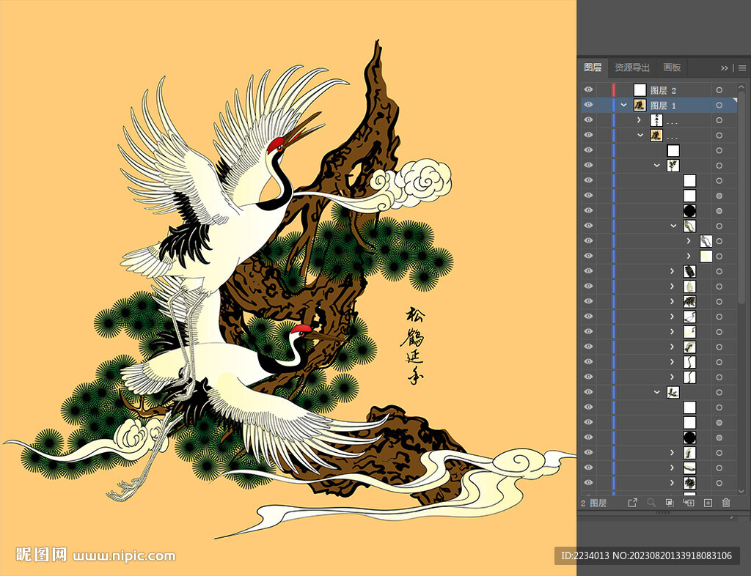Switch to the 图层 tab

point(593,67)
